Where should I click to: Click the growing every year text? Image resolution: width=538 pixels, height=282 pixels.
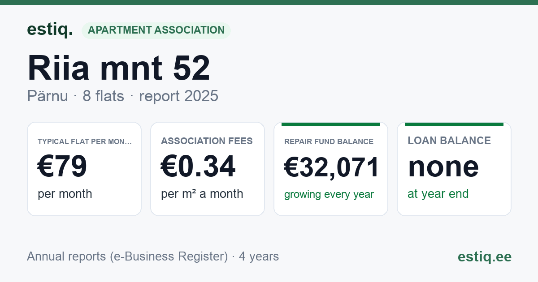point(329,195)
